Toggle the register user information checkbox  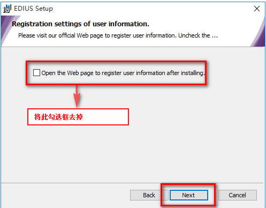(x=36, y=73)
